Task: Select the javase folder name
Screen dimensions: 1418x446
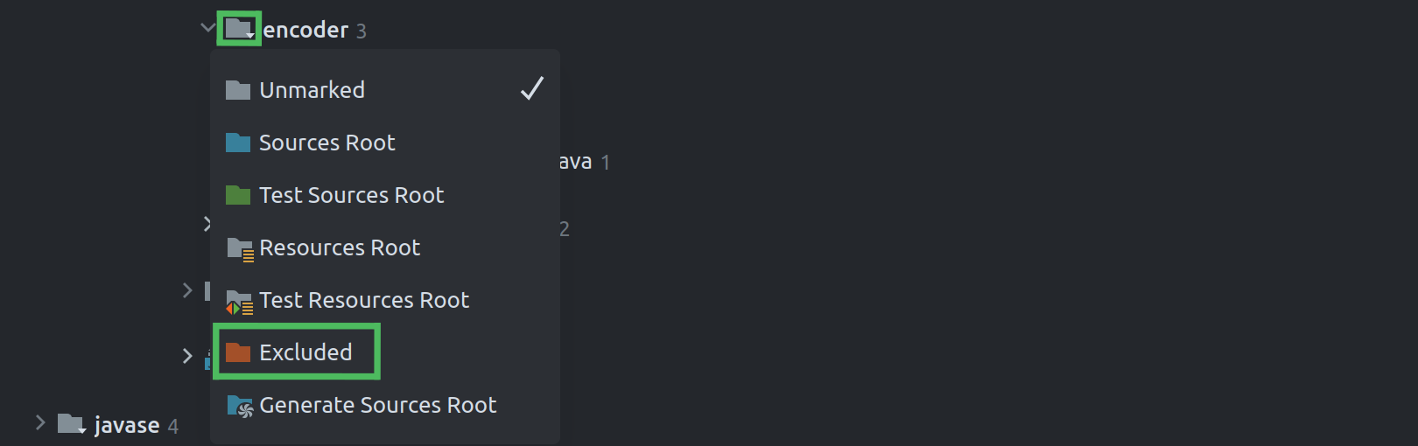Action: (x=127, y=426)
